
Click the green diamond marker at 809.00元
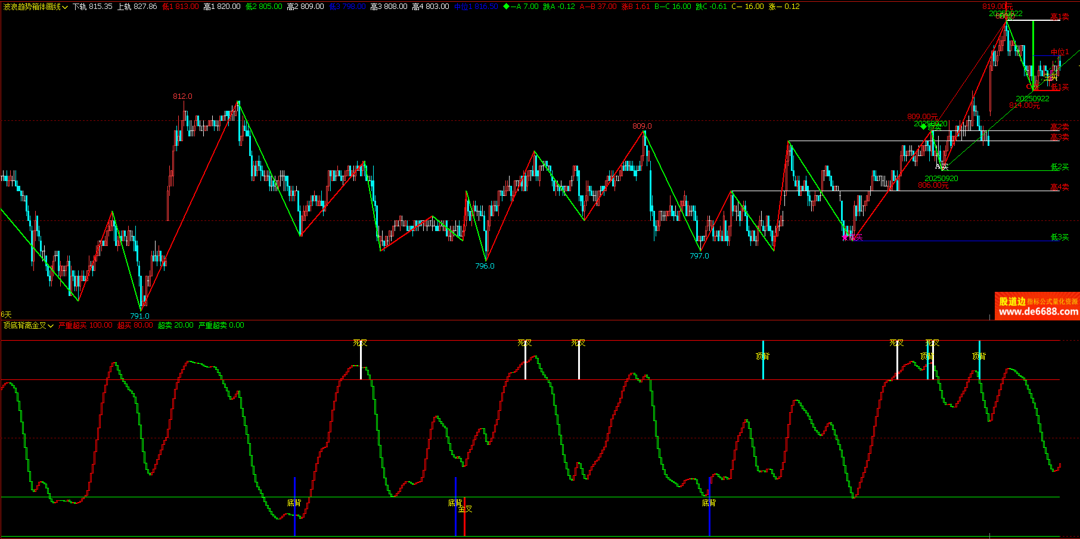[923, 126]
